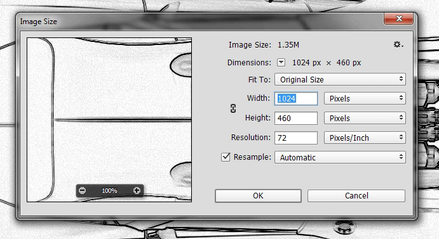The height and width of the screenshot is (239, 439).
Task: Open the gear settings menu icon
Action: point(398,45)
